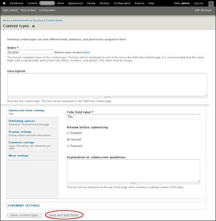Grab the guidelines textarea resize handle
216x221 pixels.
pyautogui.click(x=133, y=183)
